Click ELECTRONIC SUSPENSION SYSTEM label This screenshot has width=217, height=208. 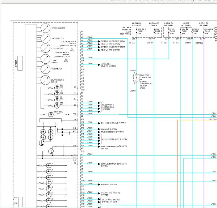(x=108, y=107)
